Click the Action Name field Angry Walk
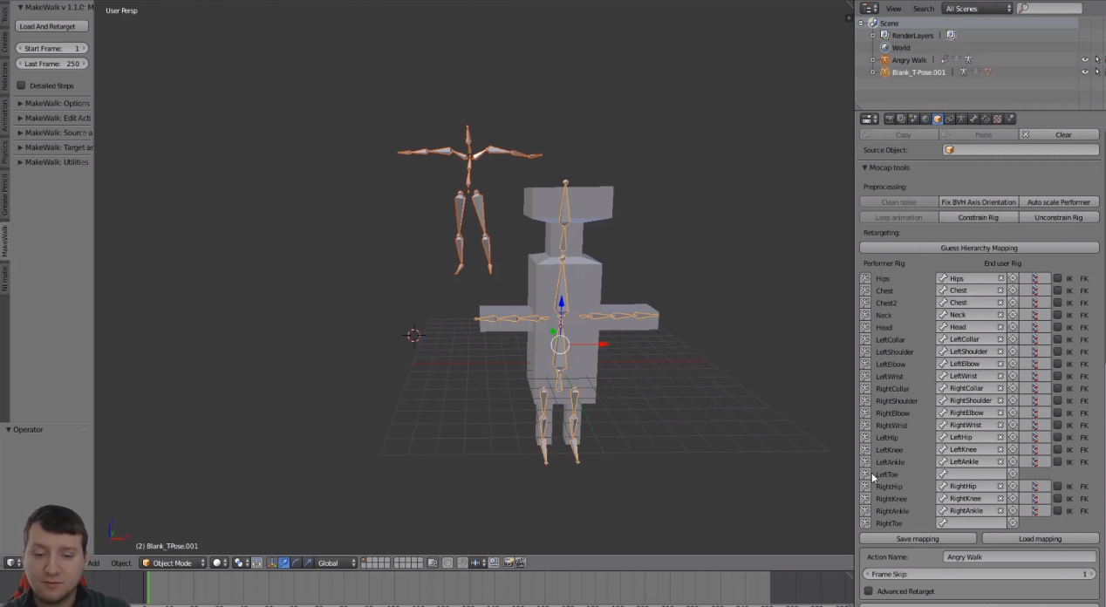This screenshot has height=607, width=1106. [x=1020, y=556]
